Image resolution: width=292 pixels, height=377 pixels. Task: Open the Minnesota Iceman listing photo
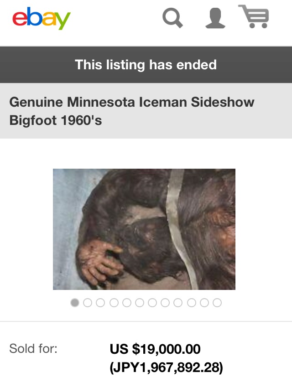click(144, 229)
